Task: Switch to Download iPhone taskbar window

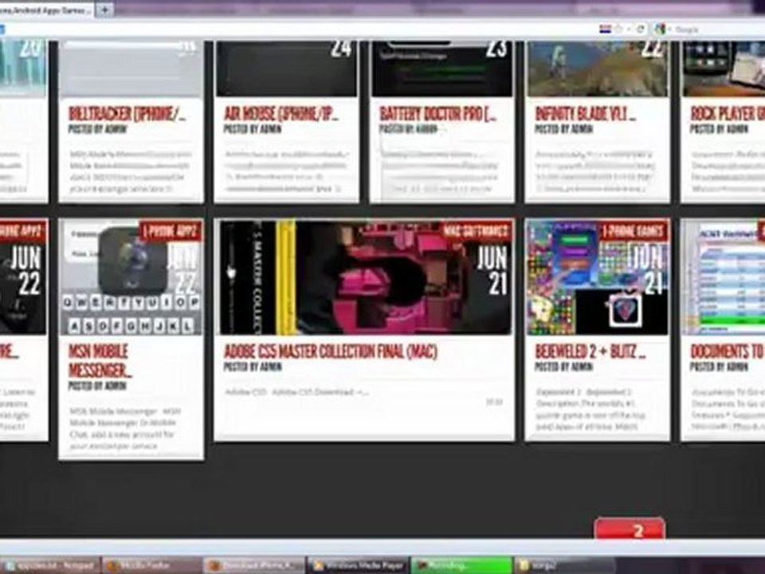Action: coord(255,565)
